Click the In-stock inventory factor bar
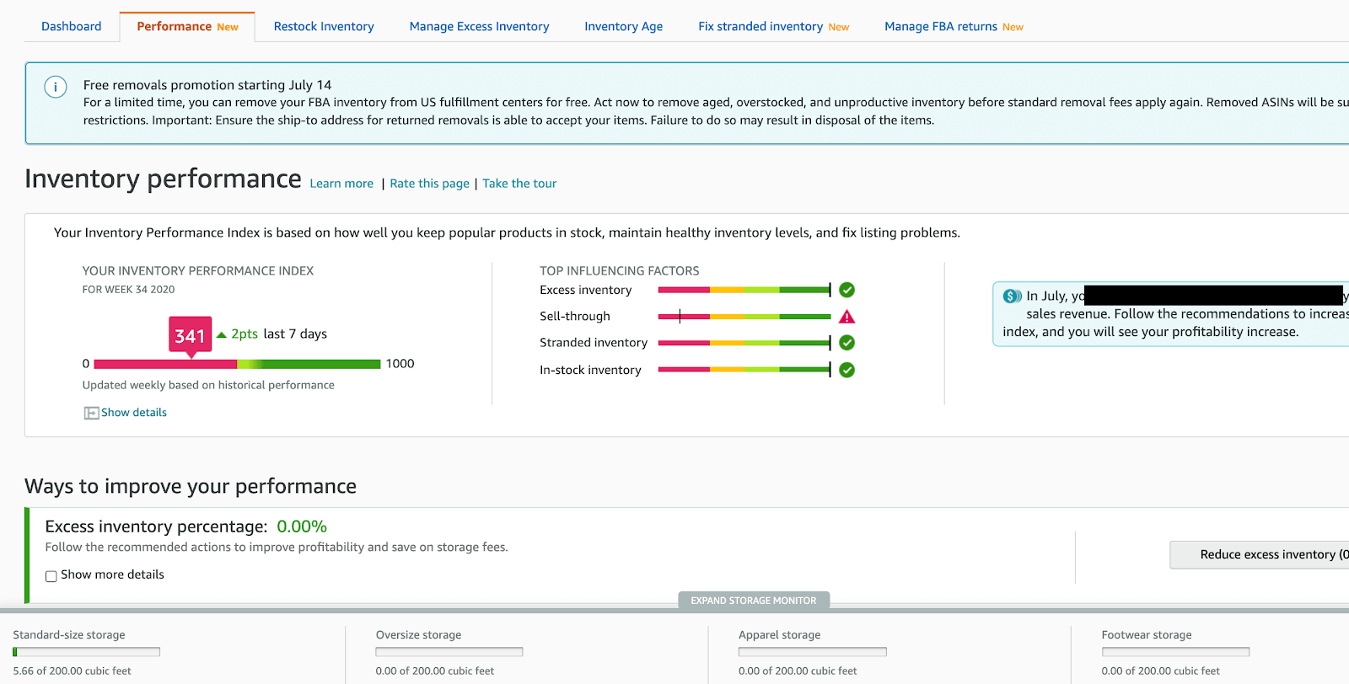1349x684 pixels. (x=744, y=370)
